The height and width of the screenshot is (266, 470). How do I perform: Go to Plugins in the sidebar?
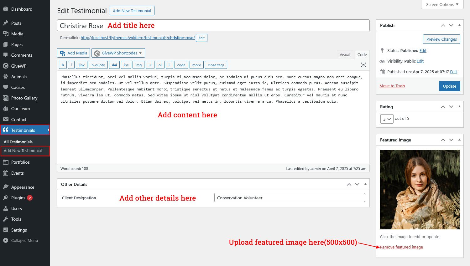[x=18, y=198]
